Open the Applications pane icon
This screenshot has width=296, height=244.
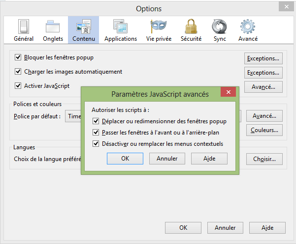121,27
